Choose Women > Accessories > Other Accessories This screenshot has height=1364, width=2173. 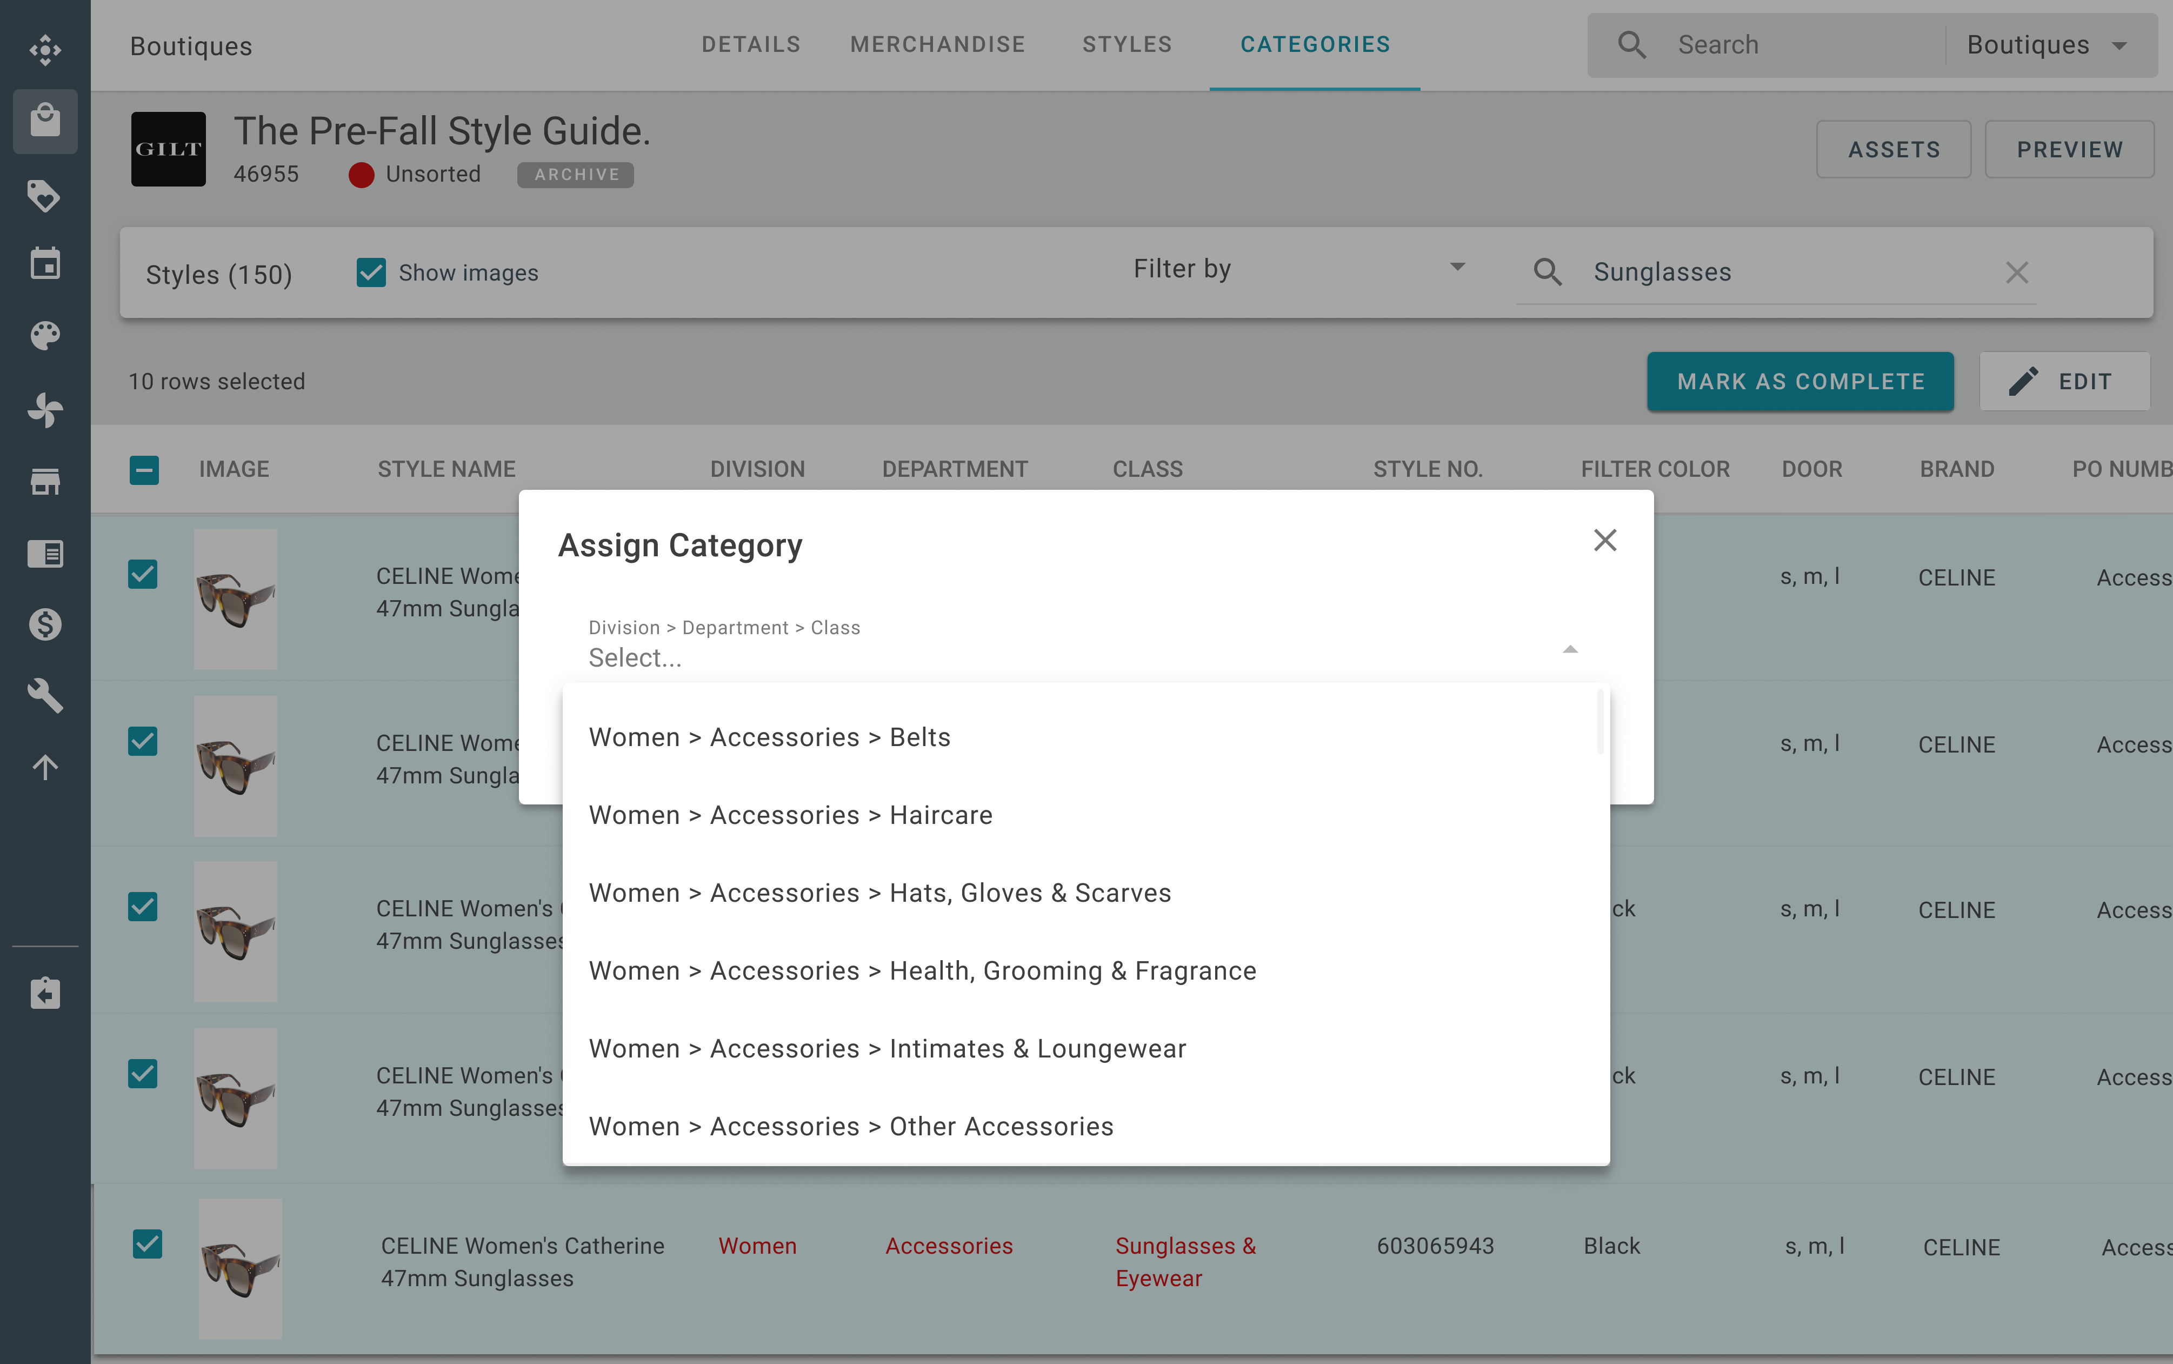click(x=1086, y=1126)
